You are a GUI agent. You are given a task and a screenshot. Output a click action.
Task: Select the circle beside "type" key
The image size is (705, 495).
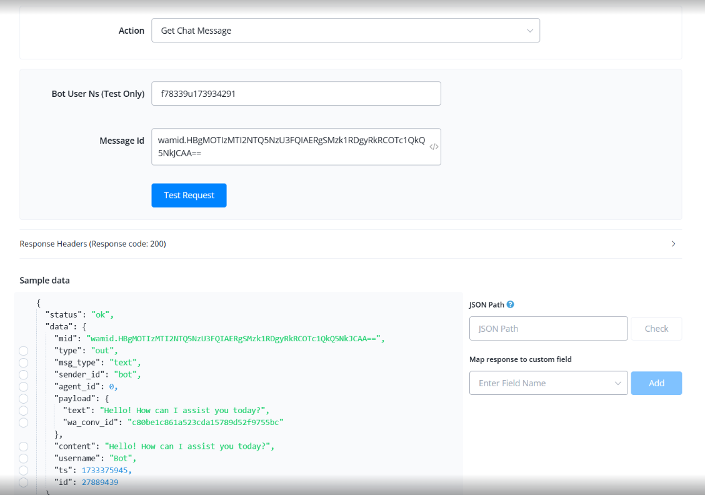(24, 351)
